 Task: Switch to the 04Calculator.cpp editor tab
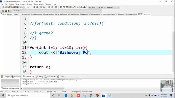coord(61,14)
